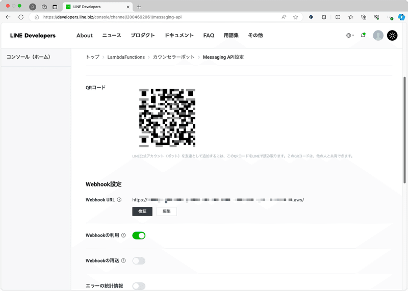Image resolution: width=408 pixels, height=291 pixels.
Task: Open the tab actions menu icon
Action: click(x=55, y=7)
